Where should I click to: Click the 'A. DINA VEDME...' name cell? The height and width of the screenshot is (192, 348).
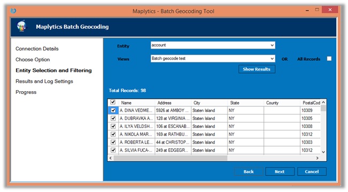pyautogui.click(x=137, y=110)
